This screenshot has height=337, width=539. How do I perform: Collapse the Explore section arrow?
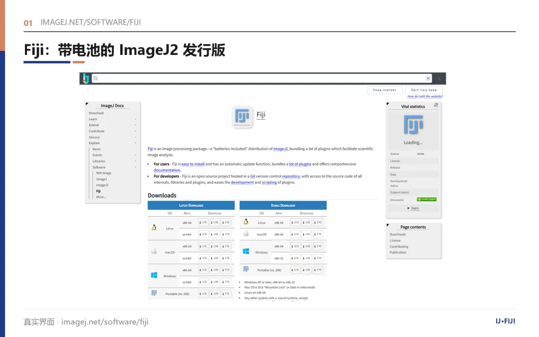pos(135,143)
